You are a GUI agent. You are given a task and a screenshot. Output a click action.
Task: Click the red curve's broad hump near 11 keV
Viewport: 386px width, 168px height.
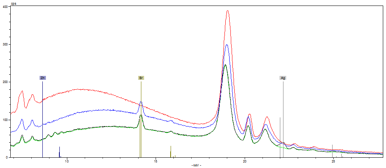point(79,90)
